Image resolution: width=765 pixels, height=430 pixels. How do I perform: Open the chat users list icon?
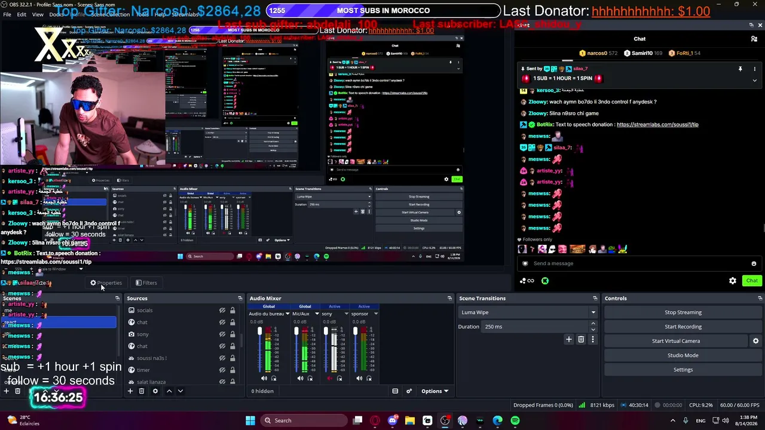754,39
